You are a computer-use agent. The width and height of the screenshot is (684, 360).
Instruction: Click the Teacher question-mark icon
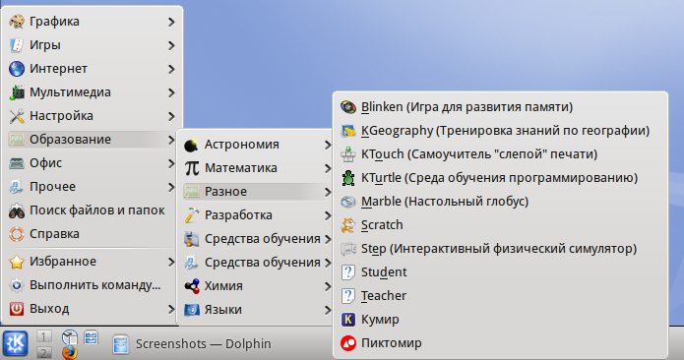point(348,295)
